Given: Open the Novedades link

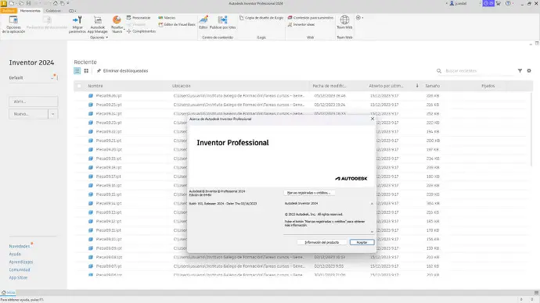Looking at the screenshot, I should pyautogui.click(x=20, y=246).
